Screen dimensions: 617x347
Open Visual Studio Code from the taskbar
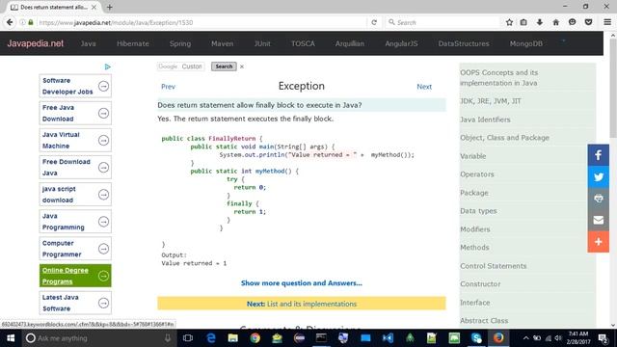tap(388, 338)
